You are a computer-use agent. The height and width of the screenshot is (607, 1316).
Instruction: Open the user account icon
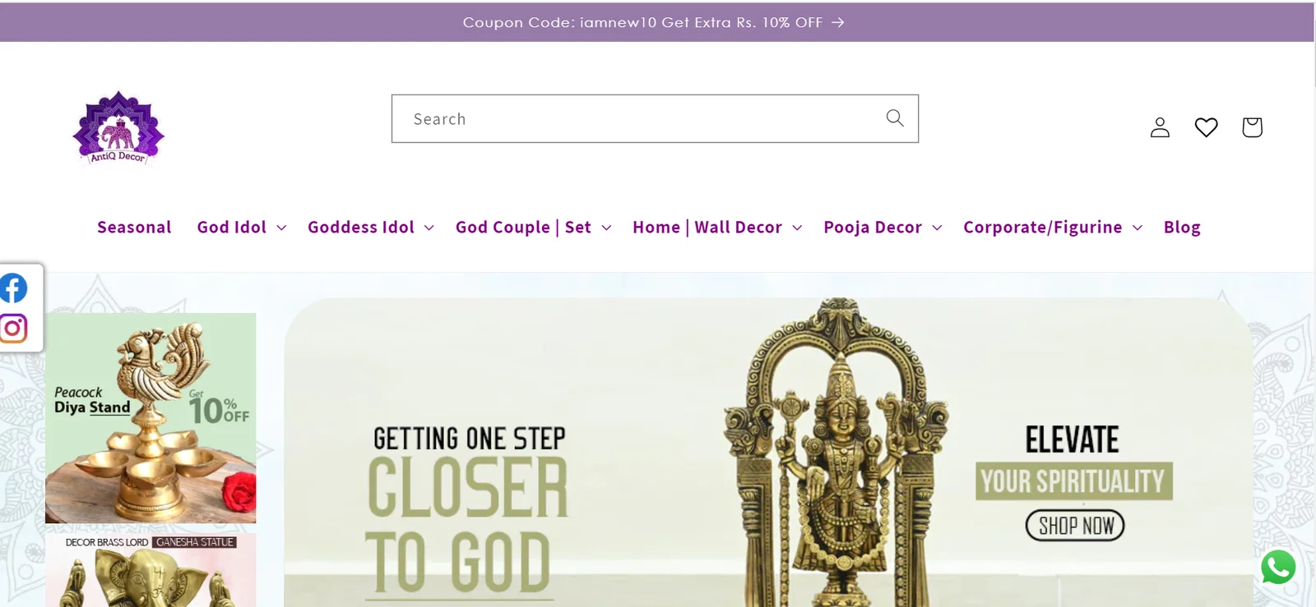coord(1160,127)
